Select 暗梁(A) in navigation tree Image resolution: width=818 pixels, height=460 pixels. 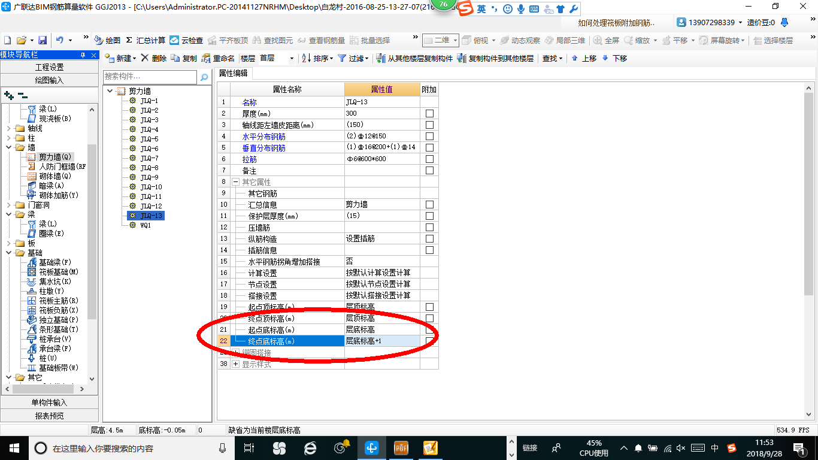pos(51,186)
